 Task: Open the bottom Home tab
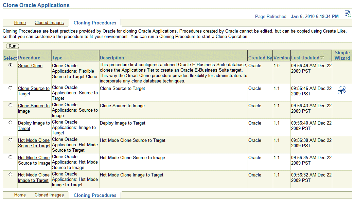tap(20, 195)
